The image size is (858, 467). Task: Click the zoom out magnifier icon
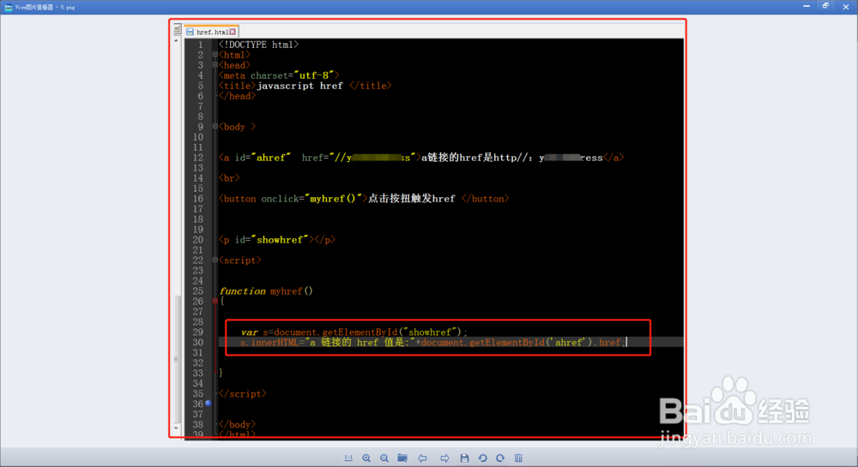click(x=384, y=458)
